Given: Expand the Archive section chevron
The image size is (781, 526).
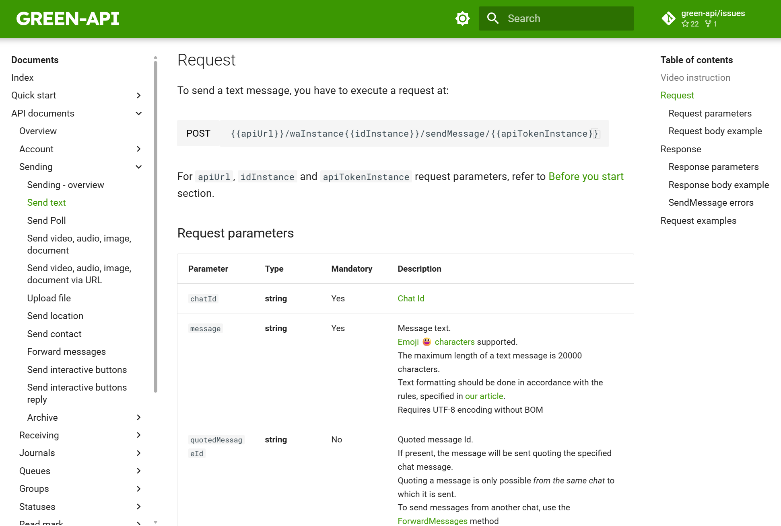Looking at the screenshot, I should pos(138,418).
